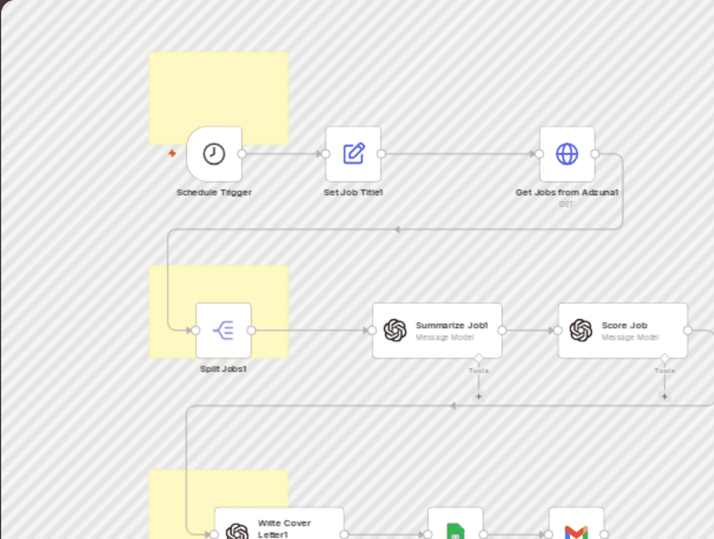This screenshot has height=539, width=714.
Task: Open the Google Sheets node
Action: pos(456,523)
